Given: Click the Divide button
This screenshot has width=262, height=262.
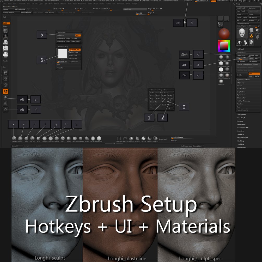Looking at the screenshot, I should click(x=242, y=75).
